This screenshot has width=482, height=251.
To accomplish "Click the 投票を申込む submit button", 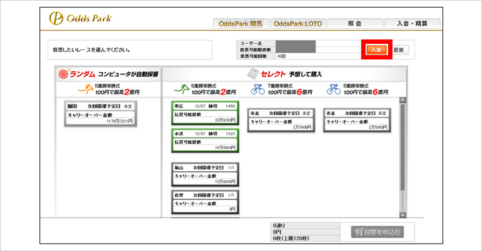I will click(x=377, y=232).
